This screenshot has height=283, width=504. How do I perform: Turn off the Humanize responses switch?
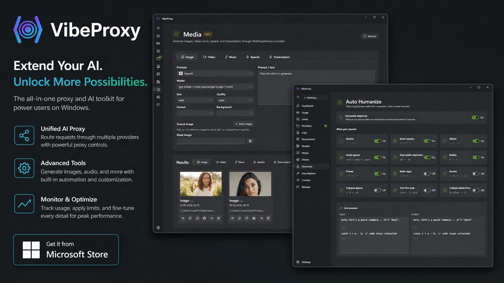click(475, 118)
